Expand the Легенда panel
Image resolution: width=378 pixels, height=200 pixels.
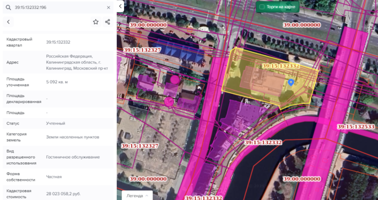click(137, 196)
